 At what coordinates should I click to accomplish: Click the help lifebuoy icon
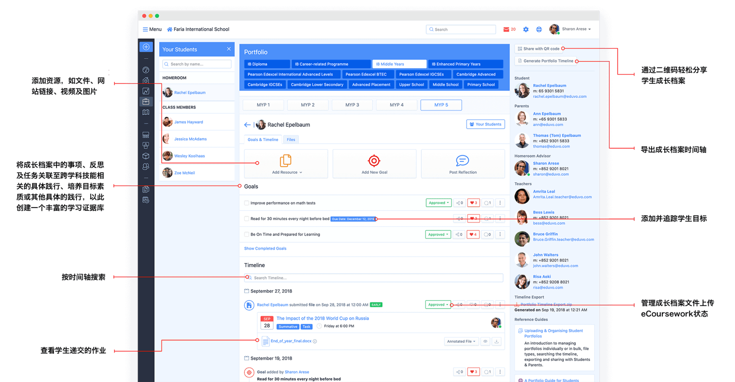[x=539, y=29]
